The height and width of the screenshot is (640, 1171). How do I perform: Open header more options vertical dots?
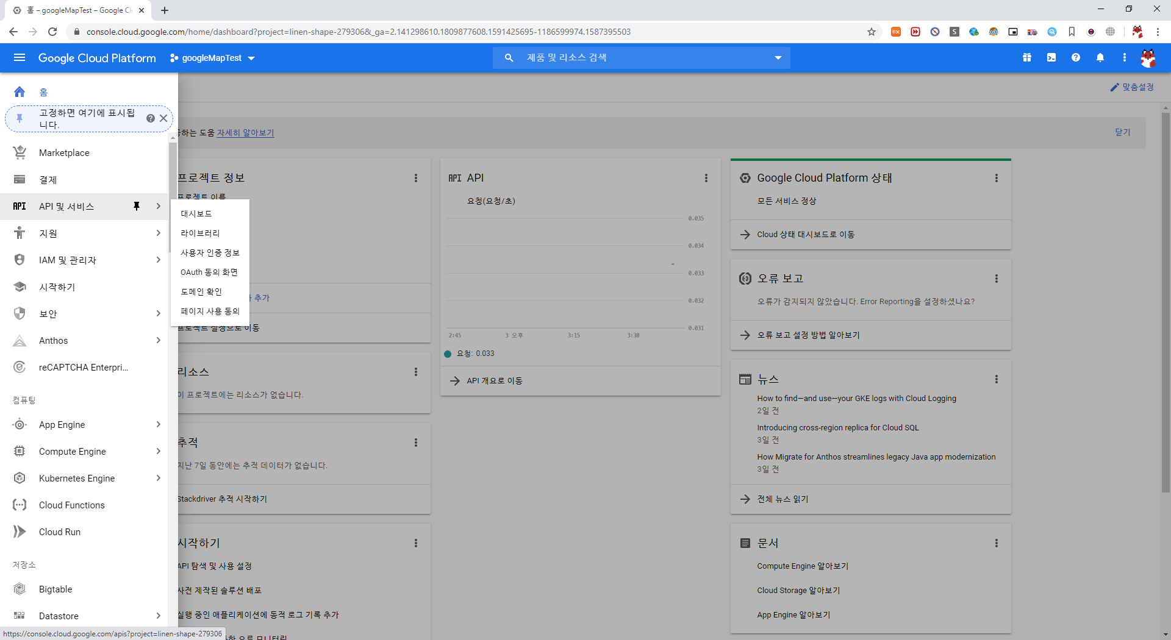tap(1125, 58)
